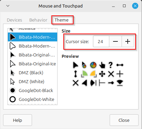Select the DMZ (White) cursor theme
142x129 pixels.
(x=32, y=81)
